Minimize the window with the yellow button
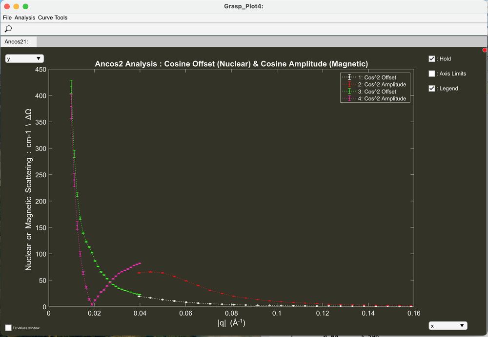Screen dimensions: 488x337 click(x=16, y=6)
